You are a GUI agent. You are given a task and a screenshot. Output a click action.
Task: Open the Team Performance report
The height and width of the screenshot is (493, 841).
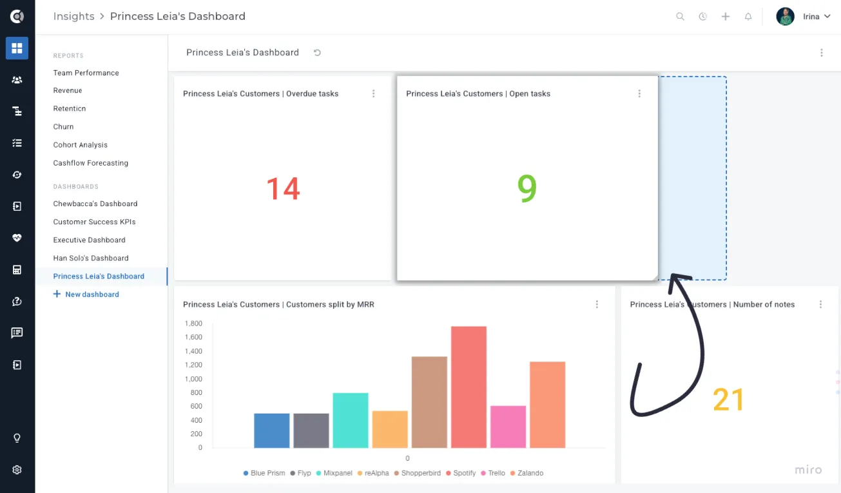(x=86, y=73)
